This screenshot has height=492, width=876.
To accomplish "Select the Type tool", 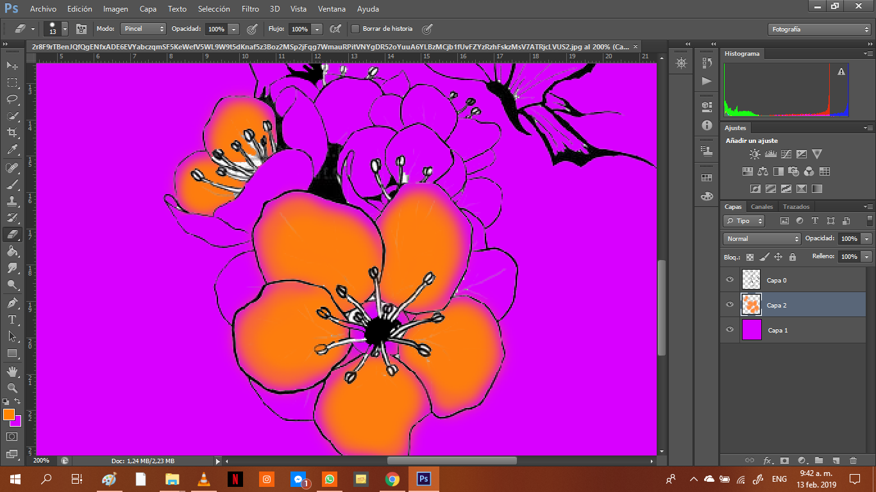I will point(12,319).
